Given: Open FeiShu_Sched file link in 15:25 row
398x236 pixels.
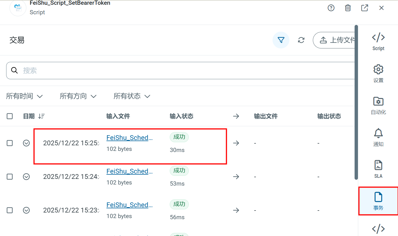Looking at the screenshot, I should point(129,138).
